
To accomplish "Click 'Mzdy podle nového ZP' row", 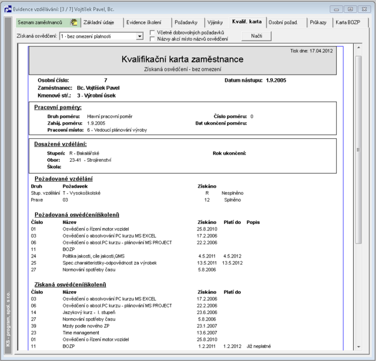I will click(86, 326).
